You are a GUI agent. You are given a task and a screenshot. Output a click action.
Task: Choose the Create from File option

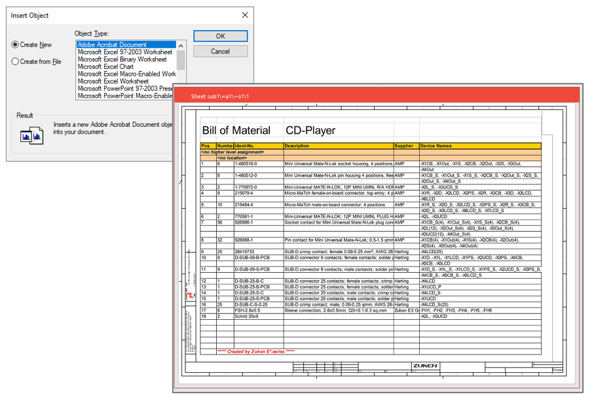[16, 61]
